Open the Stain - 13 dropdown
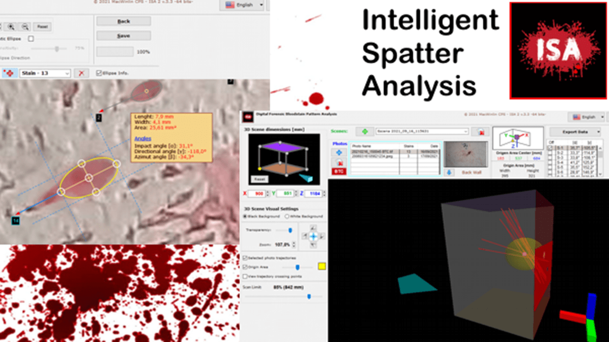The width and height of the screenshot is (609, 342). (45, 73)
